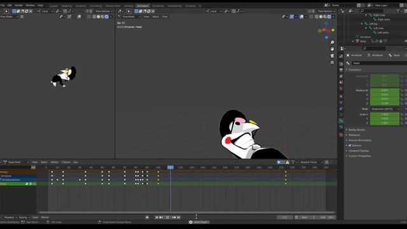Select the Body object in Outliner
Screen dimensions: 407x229
pyautogui.click(x=363, y=41)
